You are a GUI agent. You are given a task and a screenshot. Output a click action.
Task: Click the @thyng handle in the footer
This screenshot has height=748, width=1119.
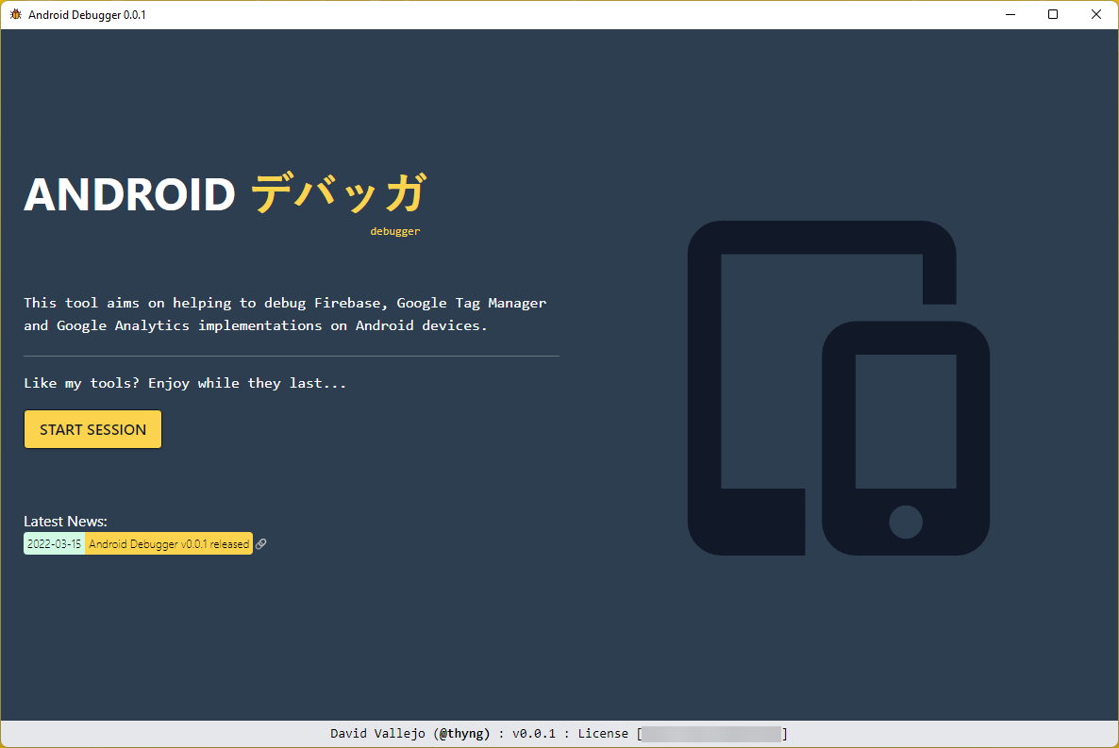pos(464,734)
